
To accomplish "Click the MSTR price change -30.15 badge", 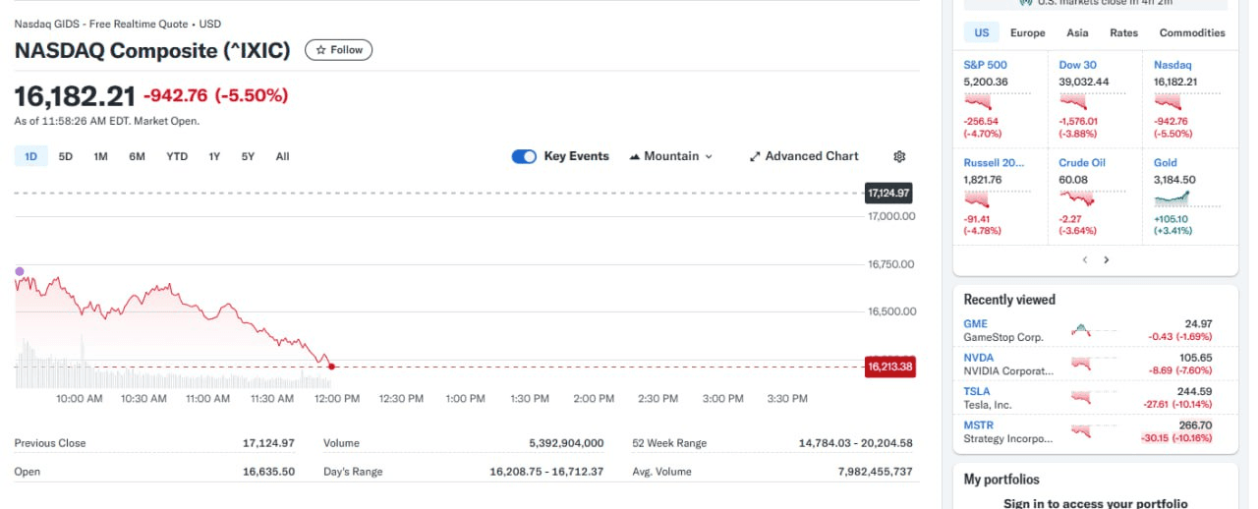I will [x=1175, y=438].
